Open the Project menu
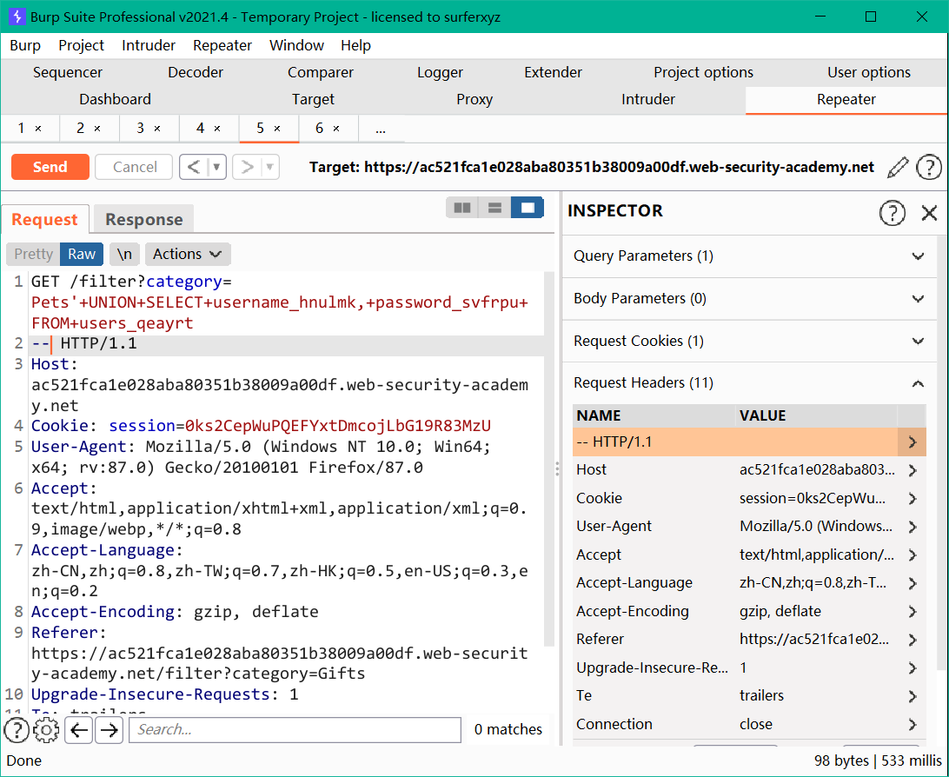The image size is (949, 777). (x=81, y=45)
